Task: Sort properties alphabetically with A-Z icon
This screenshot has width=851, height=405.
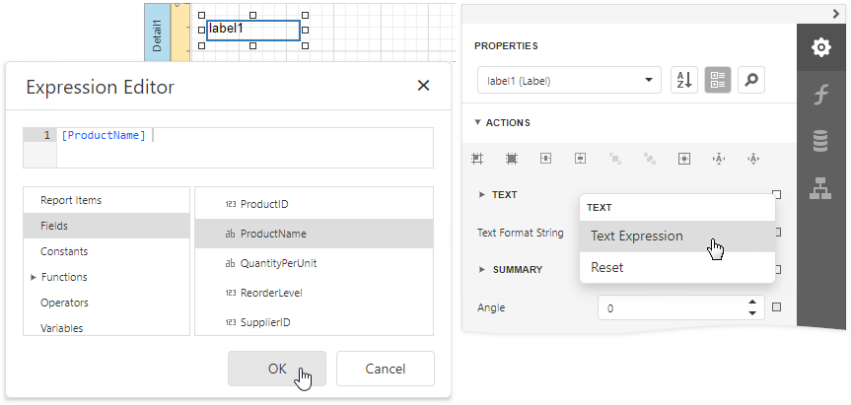Action: (x=683, y=81)
